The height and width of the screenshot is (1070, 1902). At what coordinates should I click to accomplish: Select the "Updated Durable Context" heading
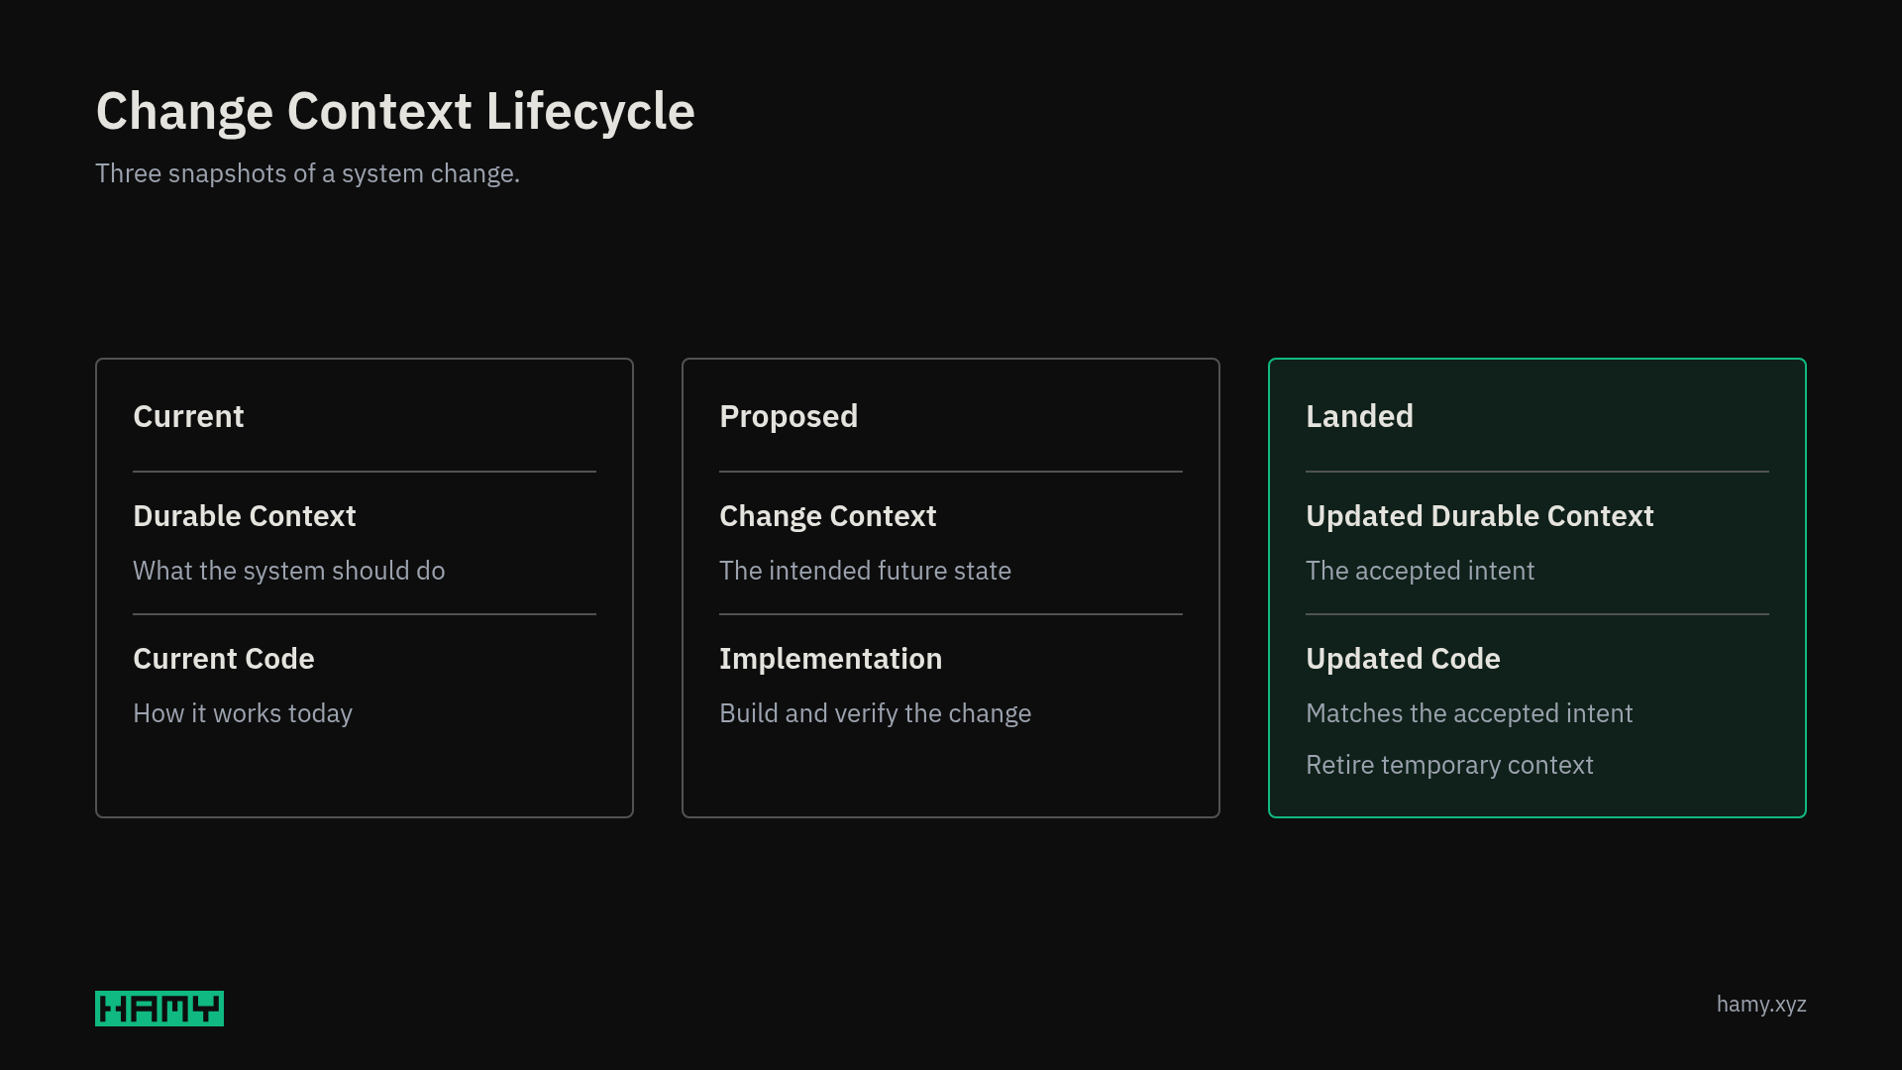tap(1479, 517)
